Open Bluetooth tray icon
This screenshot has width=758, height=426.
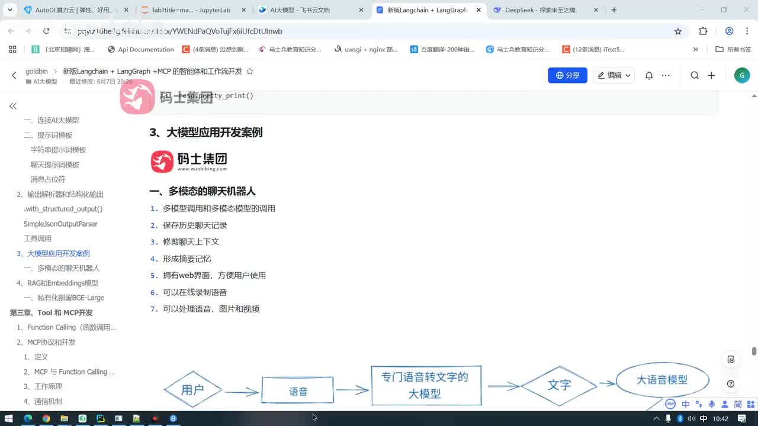[x=680, y=418]
